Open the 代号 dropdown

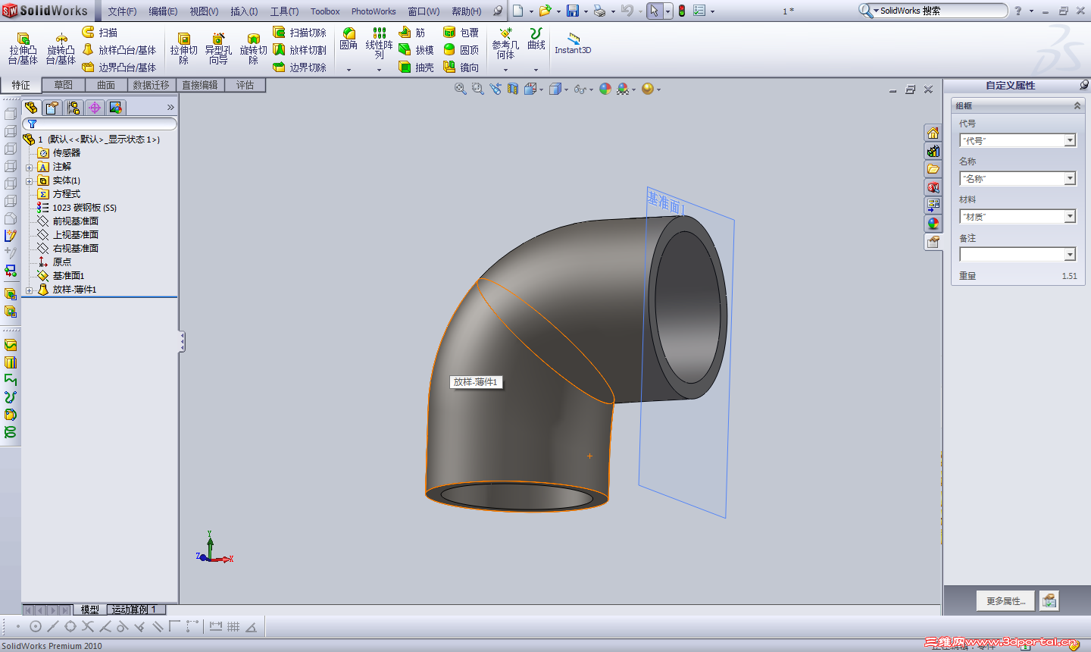click(x=1070, y=140)
